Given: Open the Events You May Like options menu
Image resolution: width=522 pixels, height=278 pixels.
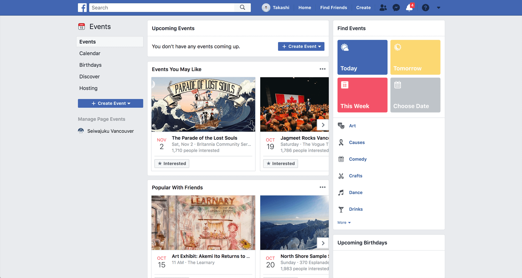Looking at the screenshot, I should [x=323, y=69].
